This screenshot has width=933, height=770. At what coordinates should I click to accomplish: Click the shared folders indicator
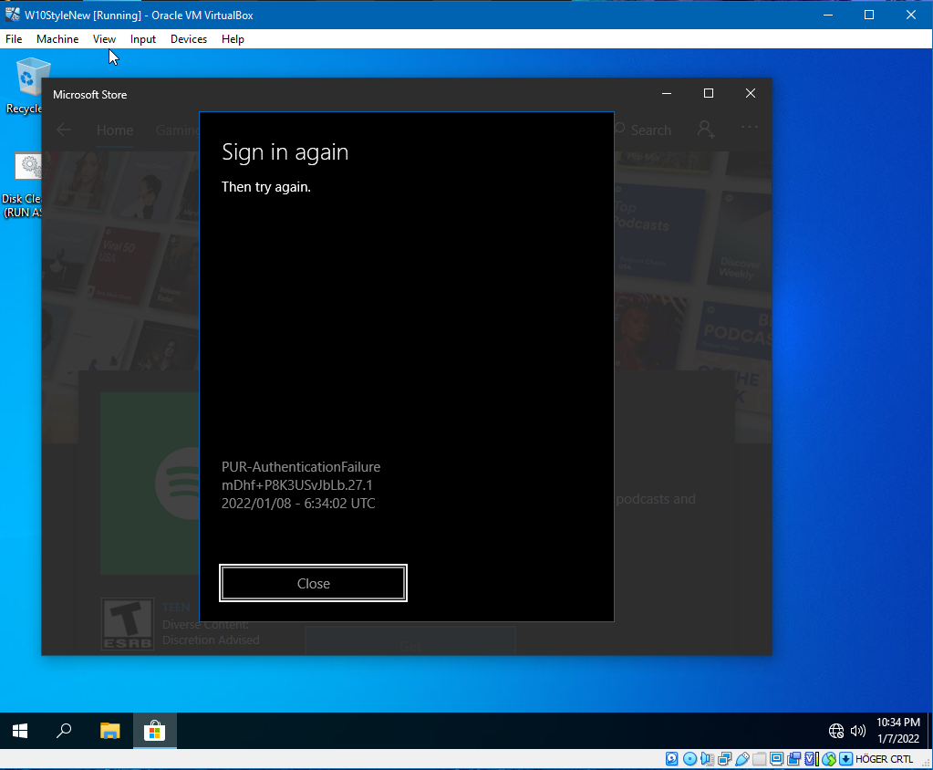click(759, 759)
